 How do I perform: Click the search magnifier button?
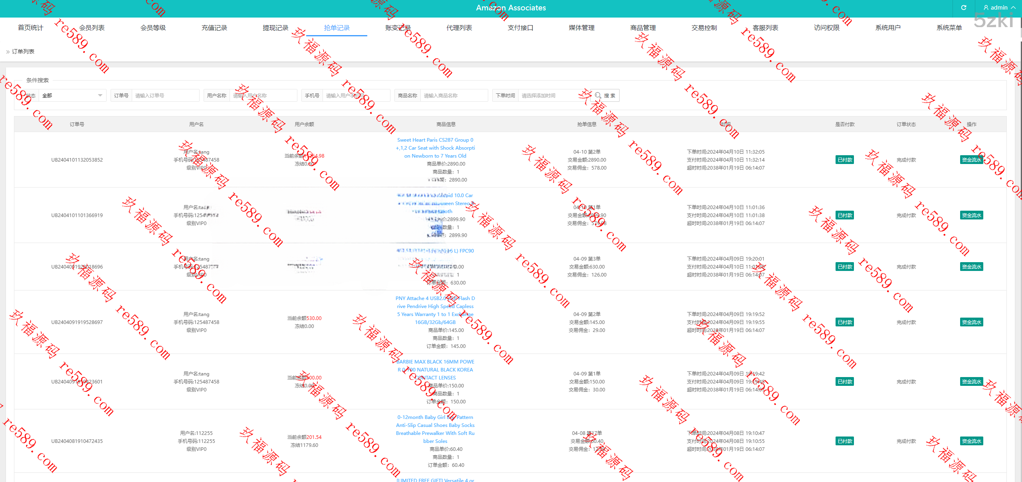[x=605, y=95]
